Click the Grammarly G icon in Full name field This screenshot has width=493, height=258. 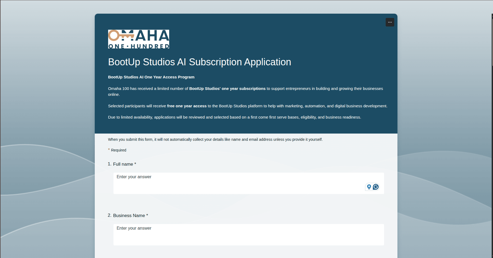click(376, 187)
